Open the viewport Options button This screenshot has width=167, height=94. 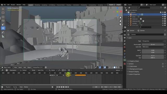118,70
